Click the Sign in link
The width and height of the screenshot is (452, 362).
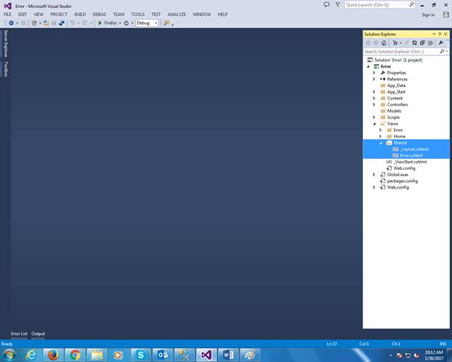[428, 15]
